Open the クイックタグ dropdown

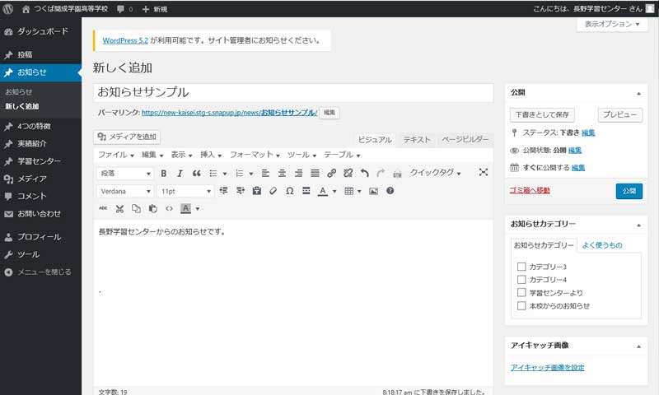436,173
